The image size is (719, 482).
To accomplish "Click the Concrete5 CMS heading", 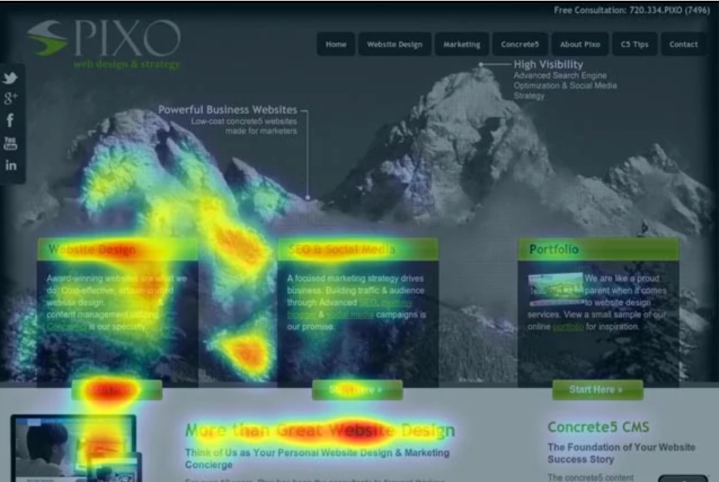I will (598, 427).
